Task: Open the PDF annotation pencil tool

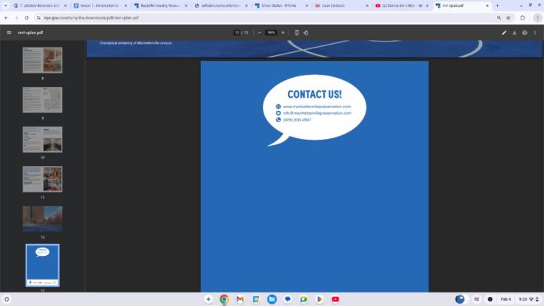Action: pyautogui.click(x=504, y=32)
